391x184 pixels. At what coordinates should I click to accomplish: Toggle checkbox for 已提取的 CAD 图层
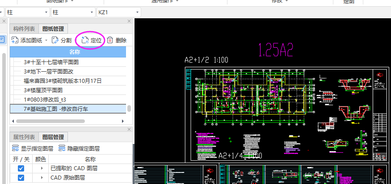click(x=21, y=168)
